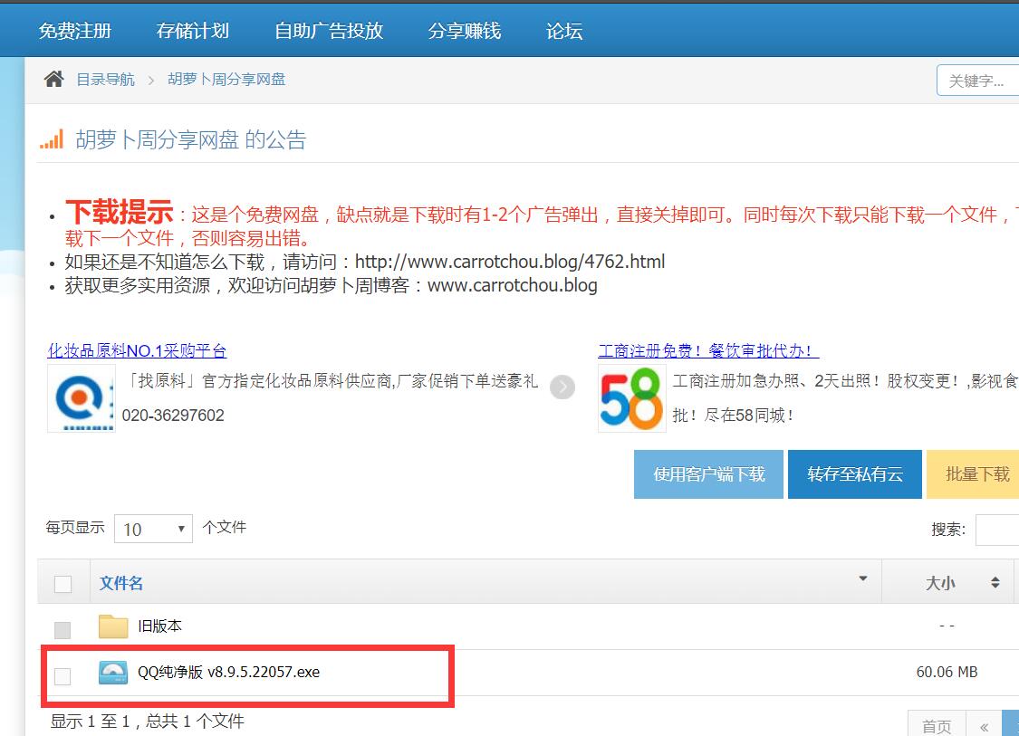Click the 60.06 MB size cell
1019x736 pixels.
947,673
